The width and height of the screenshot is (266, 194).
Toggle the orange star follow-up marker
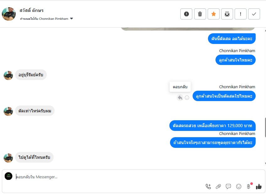pyautogui.click(x=214, y=14)
